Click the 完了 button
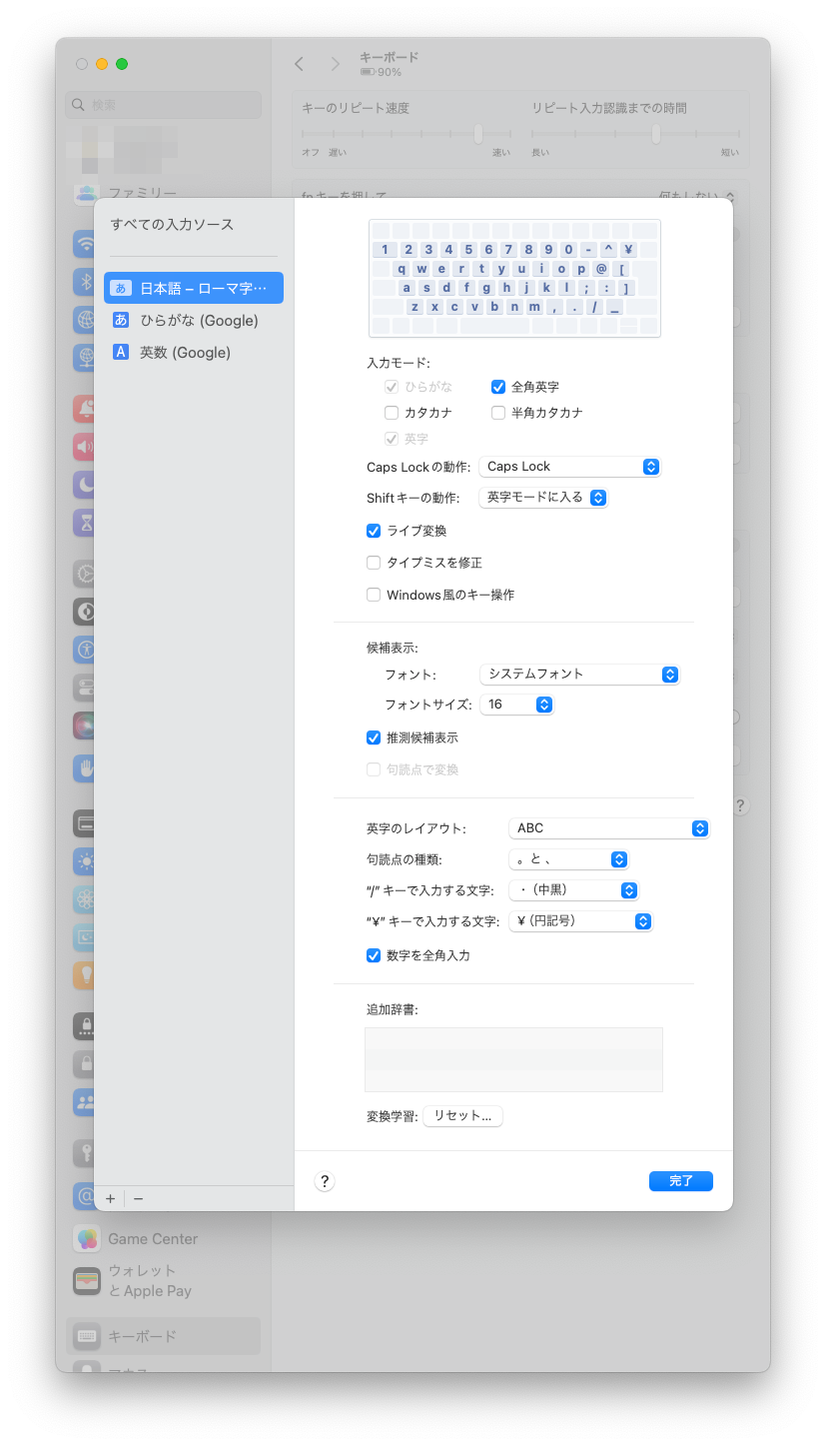Viewport: 826px width, 1446px height. coord(680,1181)
